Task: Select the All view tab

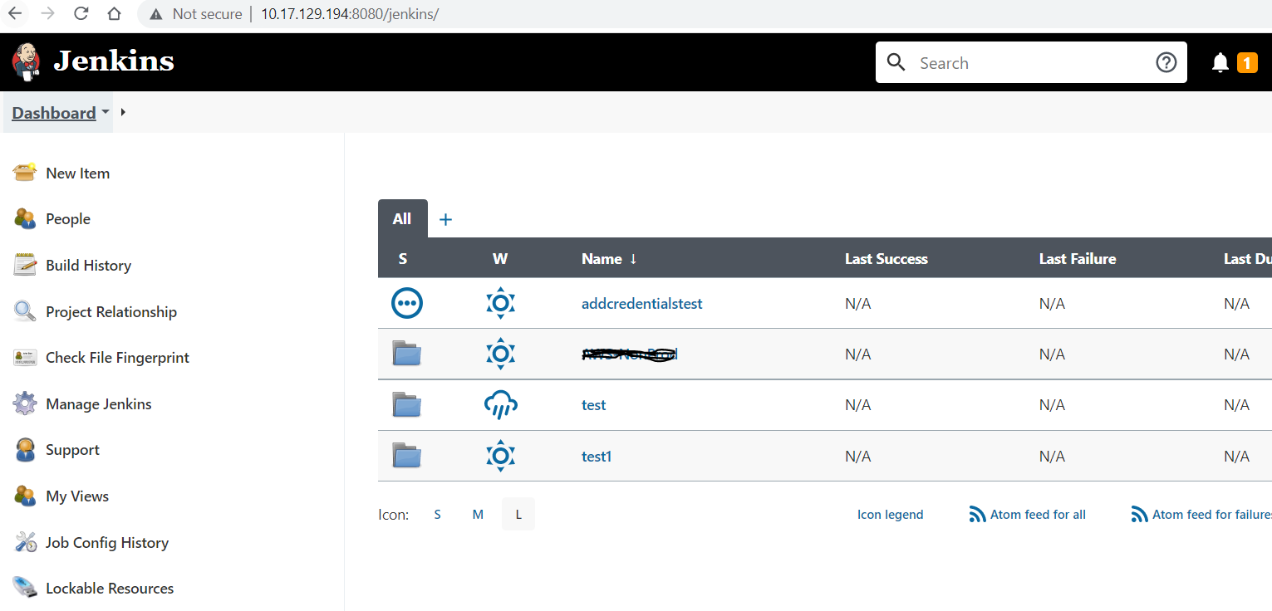Action: coord(402,218)
